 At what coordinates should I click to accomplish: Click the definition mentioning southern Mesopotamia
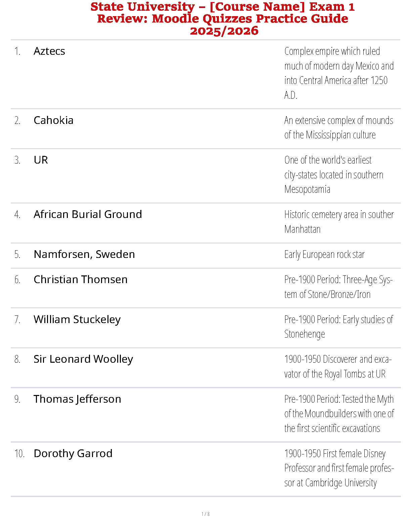(334, 175)
